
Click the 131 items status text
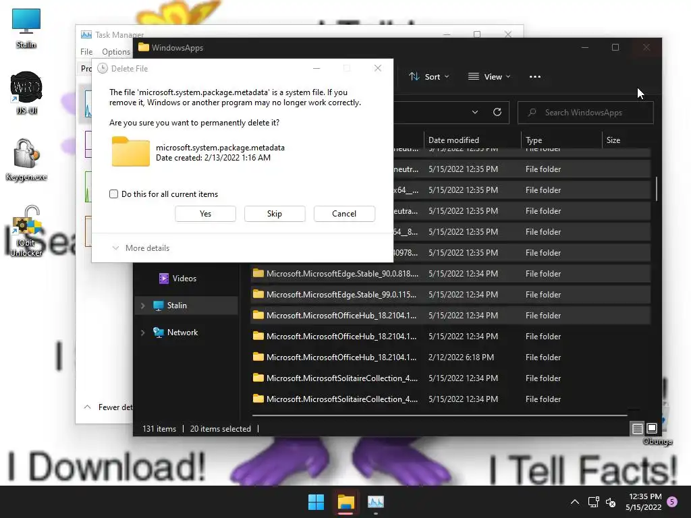click(159, 428)
